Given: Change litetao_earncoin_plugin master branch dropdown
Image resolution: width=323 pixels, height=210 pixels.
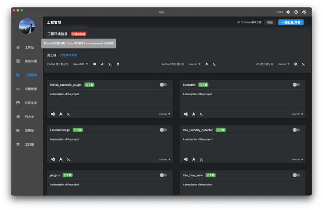Looking at the screenshot, I should click(165, 114).
